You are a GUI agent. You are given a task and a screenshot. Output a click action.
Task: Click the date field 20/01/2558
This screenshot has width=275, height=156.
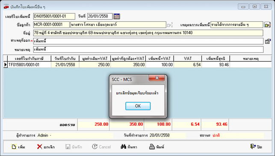[x=100, y=17]
